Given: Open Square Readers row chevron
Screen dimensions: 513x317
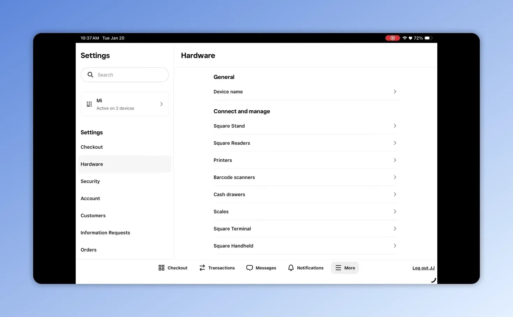Looking at the screenshot, I should coord(395,143).
